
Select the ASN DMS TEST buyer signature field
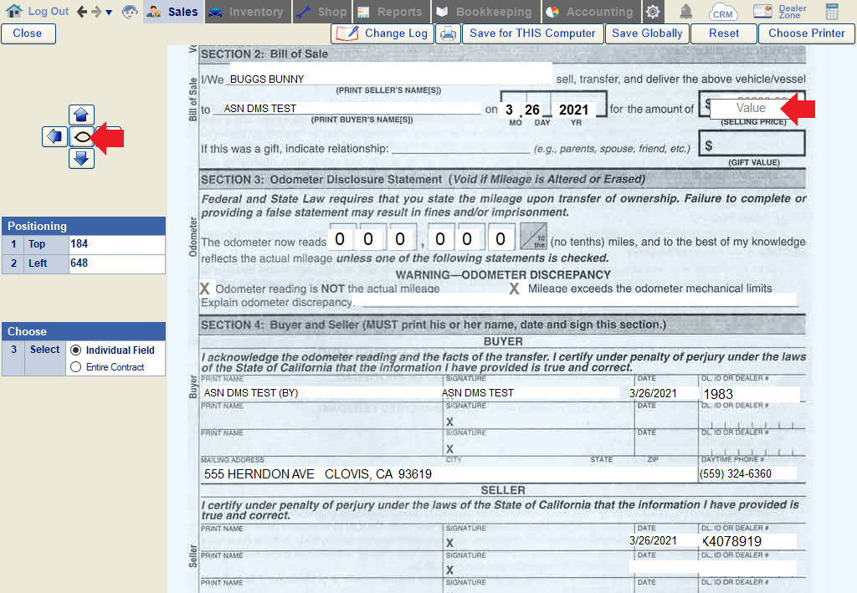click(x=530, y=392)
